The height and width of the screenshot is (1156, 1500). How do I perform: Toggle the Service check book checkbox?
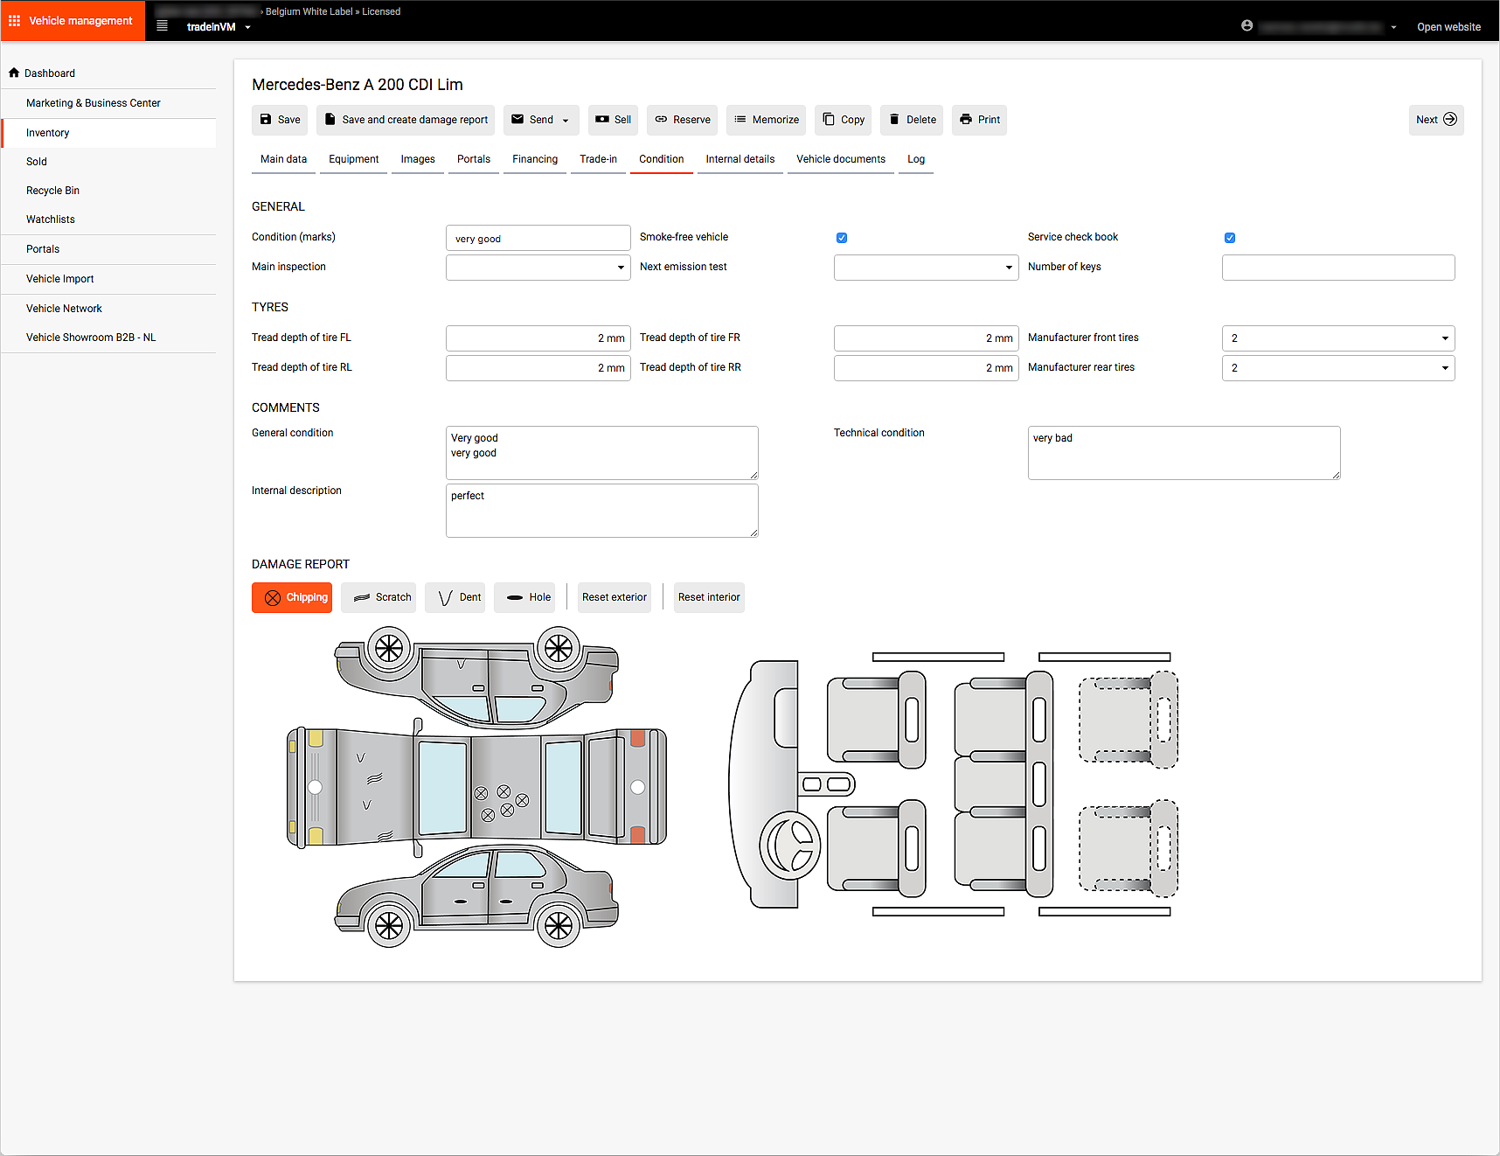coord(1230,238)
